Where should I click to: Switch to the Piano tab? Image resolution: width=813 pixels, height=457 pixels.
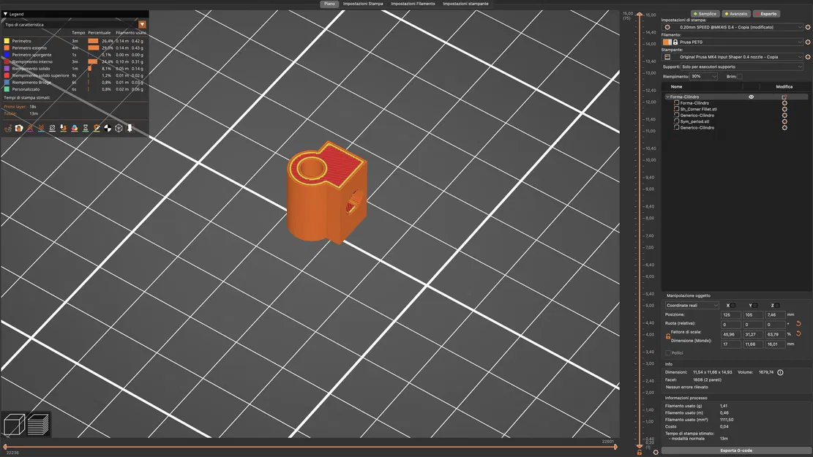(330, 4)
